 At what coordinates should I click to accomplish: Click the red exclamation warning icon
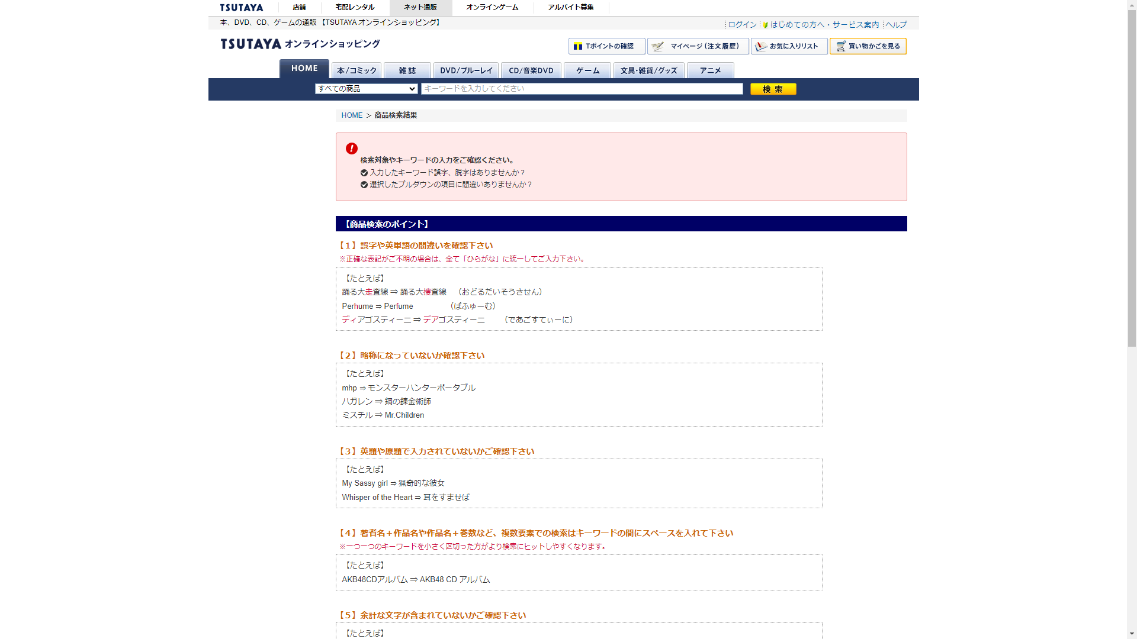(352, 149)
